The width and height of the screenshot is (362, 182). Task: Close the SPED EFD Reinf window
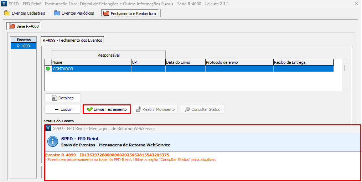pos(356,4)
